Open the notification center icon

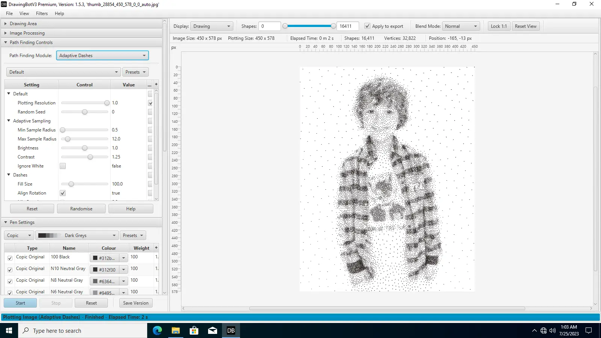coord(589,330)
